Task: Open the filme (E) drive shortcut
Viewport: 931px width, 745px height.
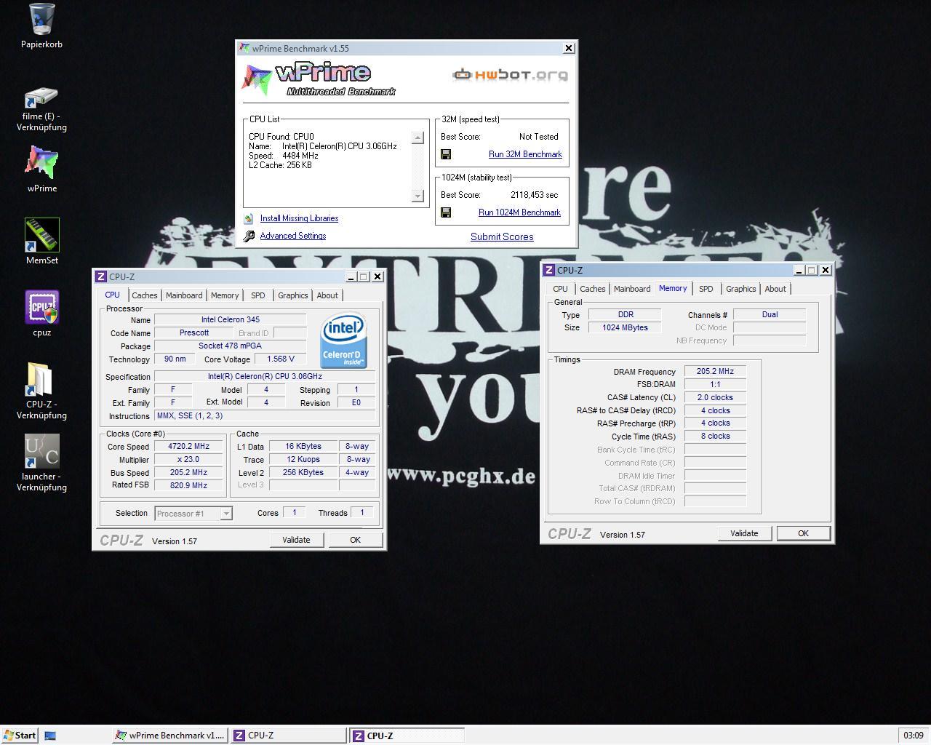Action: [41, 97]
